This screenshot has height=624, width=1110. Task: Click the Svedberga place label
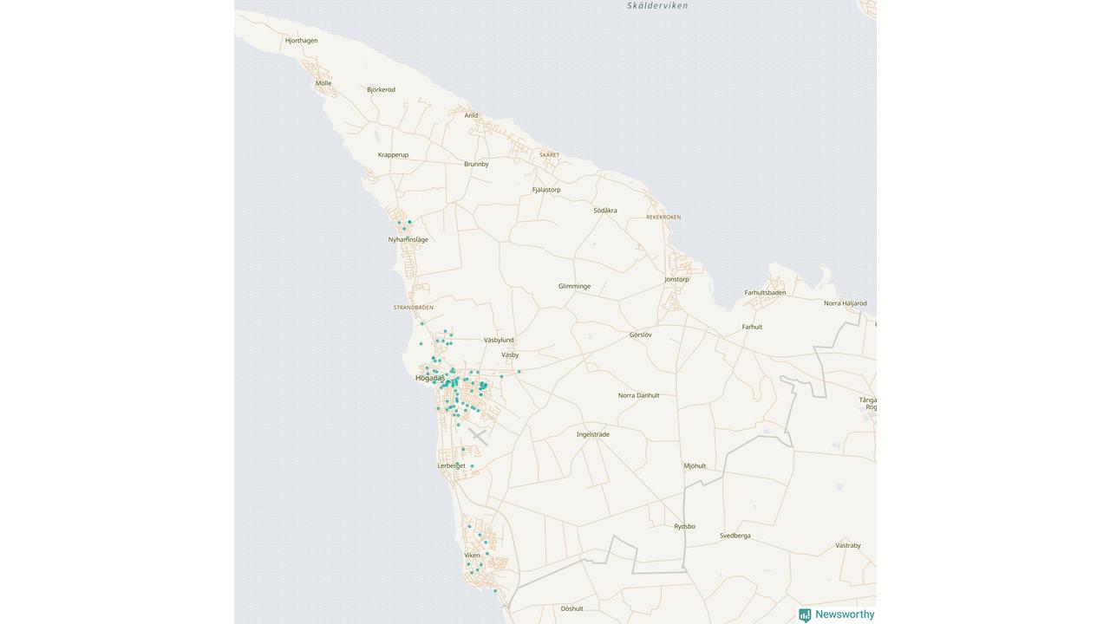[735, 536]
